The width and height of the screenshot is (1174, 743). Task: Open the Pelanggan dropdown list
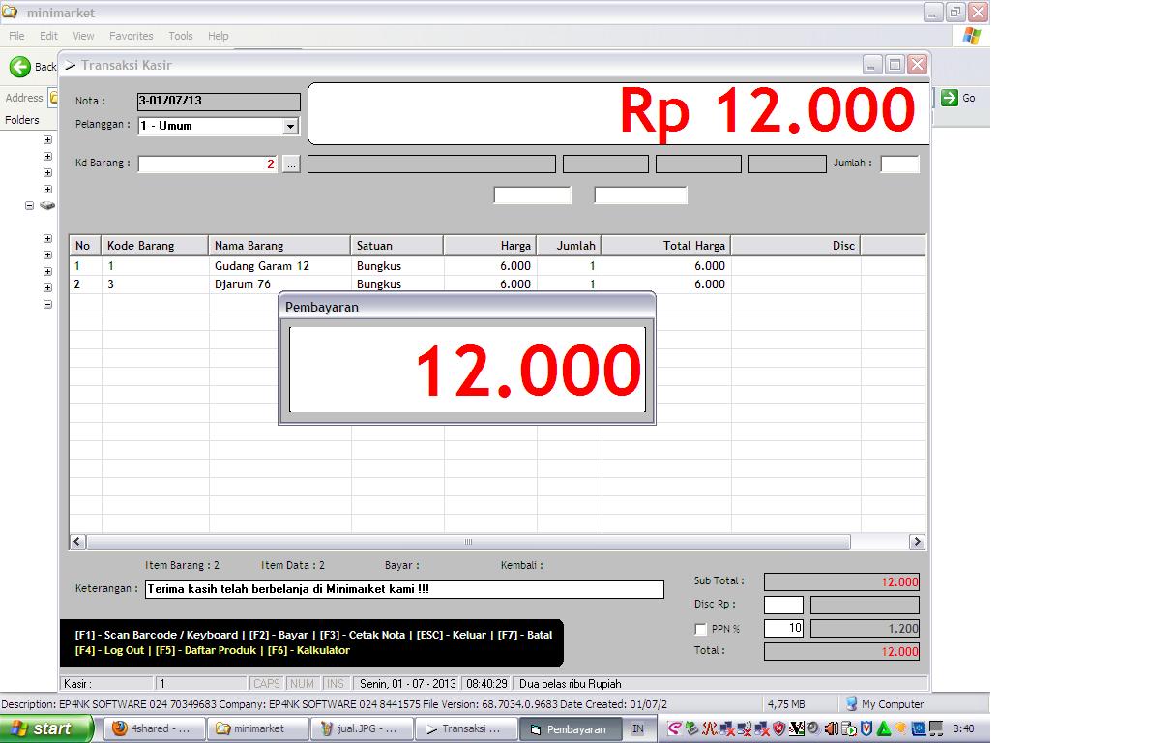click(290, 127)
